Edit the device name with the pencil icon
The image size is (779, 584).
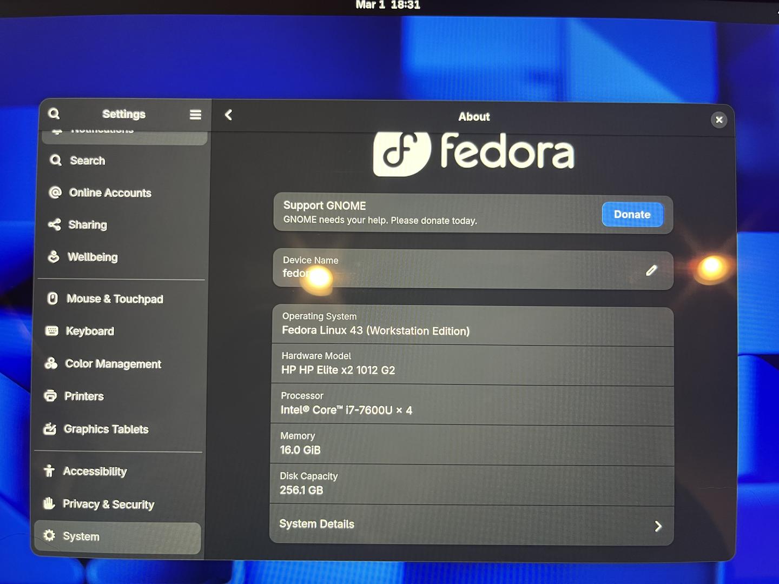pyautogui.click(x=651, y=270)
